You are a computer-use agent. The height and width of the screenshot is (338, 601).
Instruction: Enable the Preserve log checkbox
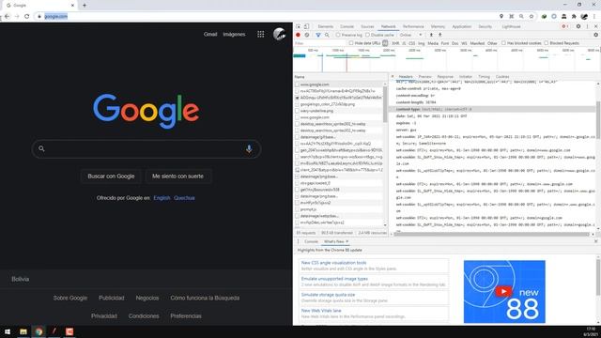pyautogui.click(x=338, y=35)
